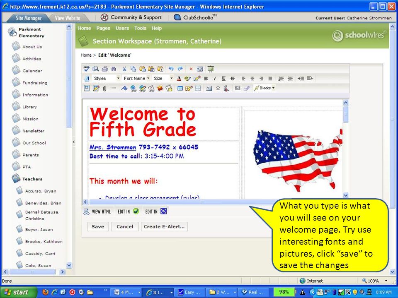Viewport: 398px width, 298px height.
Task: Click the Home breadcrumb link
Action: coord(86,55)
